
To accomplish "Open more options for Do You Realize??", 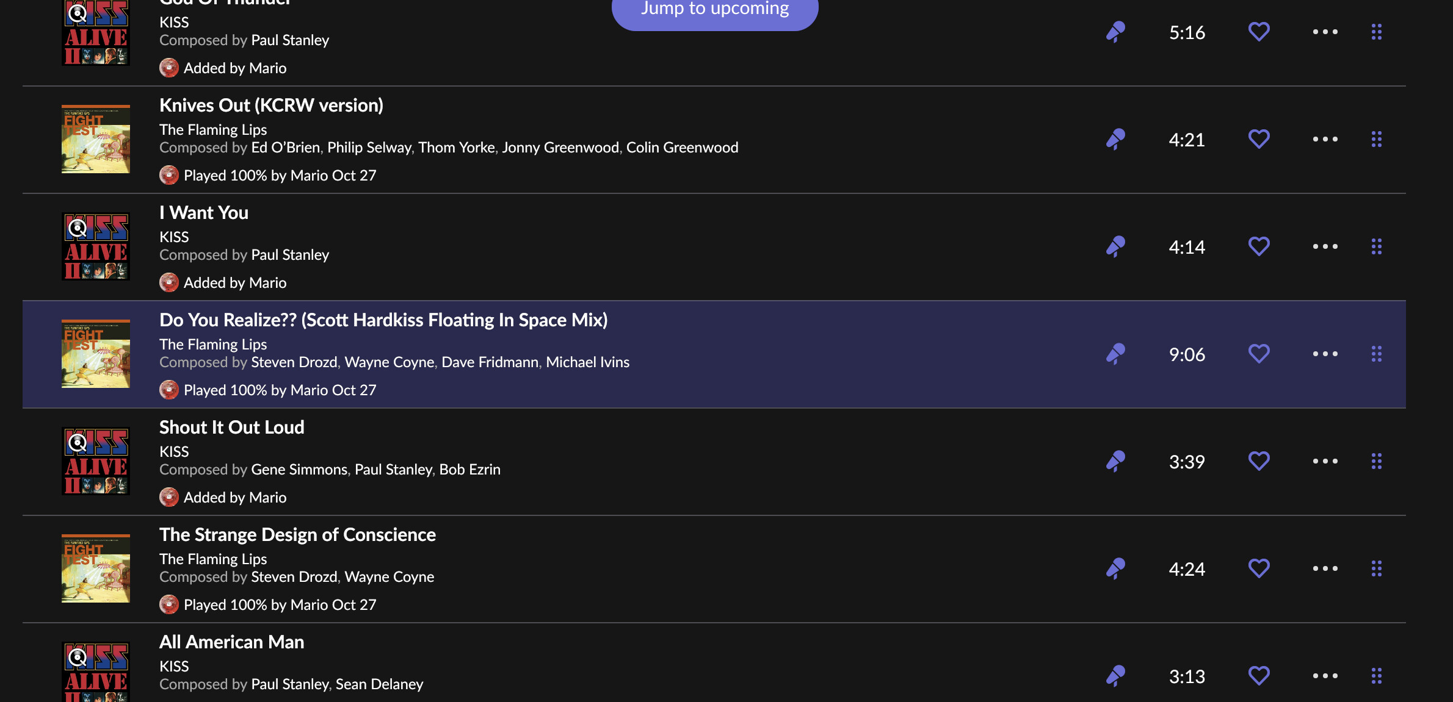I will point(1325,354).
